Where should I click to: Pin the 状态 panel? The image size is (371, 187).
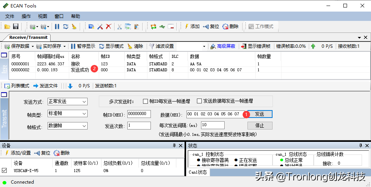pyautogui.click(x=361, y=146)
